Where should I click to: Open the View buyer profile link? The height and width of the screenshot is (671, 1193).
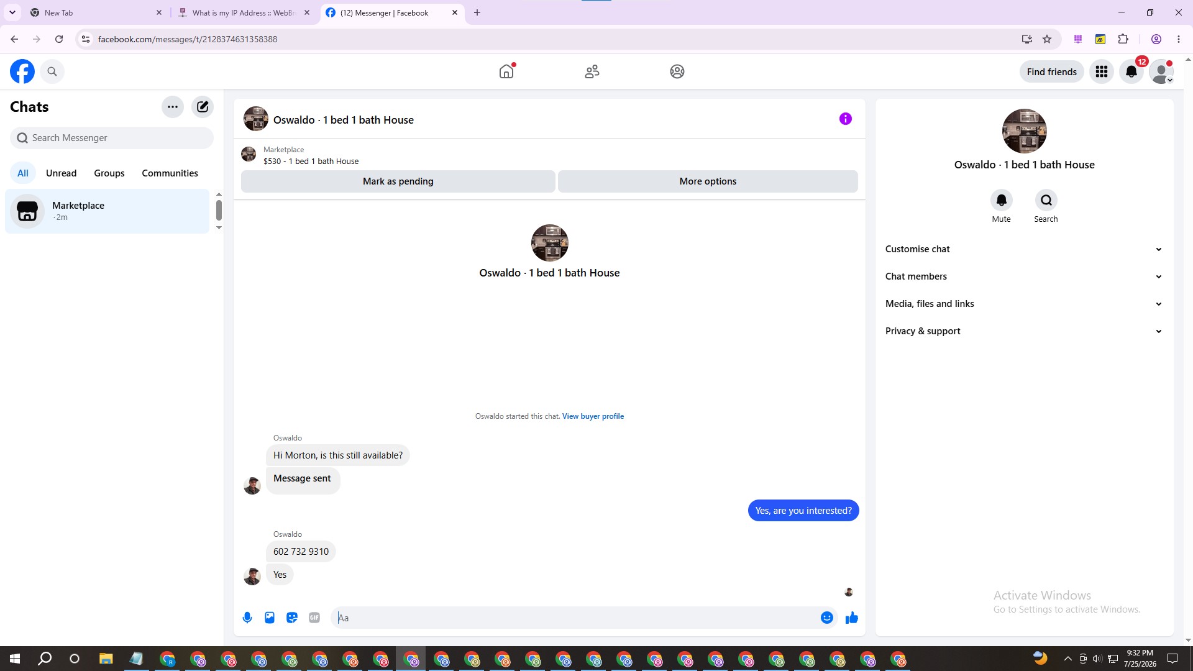pos(593,416)
